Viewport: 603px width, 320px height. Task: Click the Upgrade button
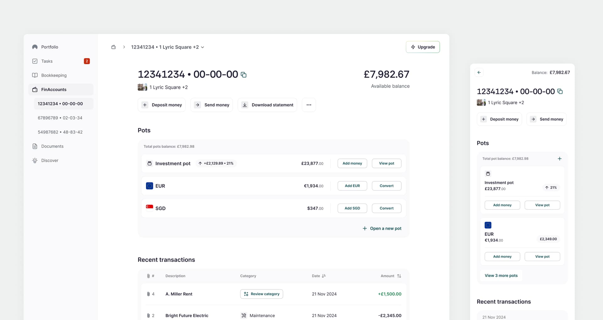tap(422, 47)
